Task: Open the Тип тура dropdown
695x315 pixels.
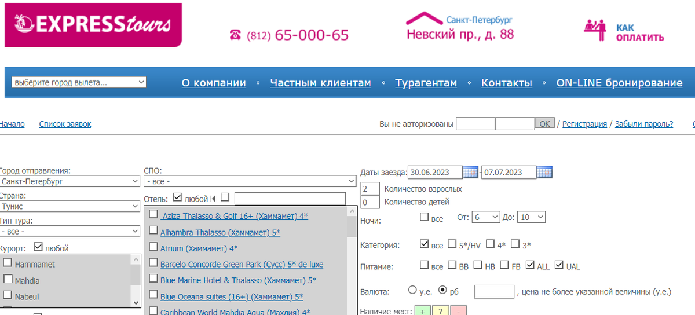Action: pos(69,231)
